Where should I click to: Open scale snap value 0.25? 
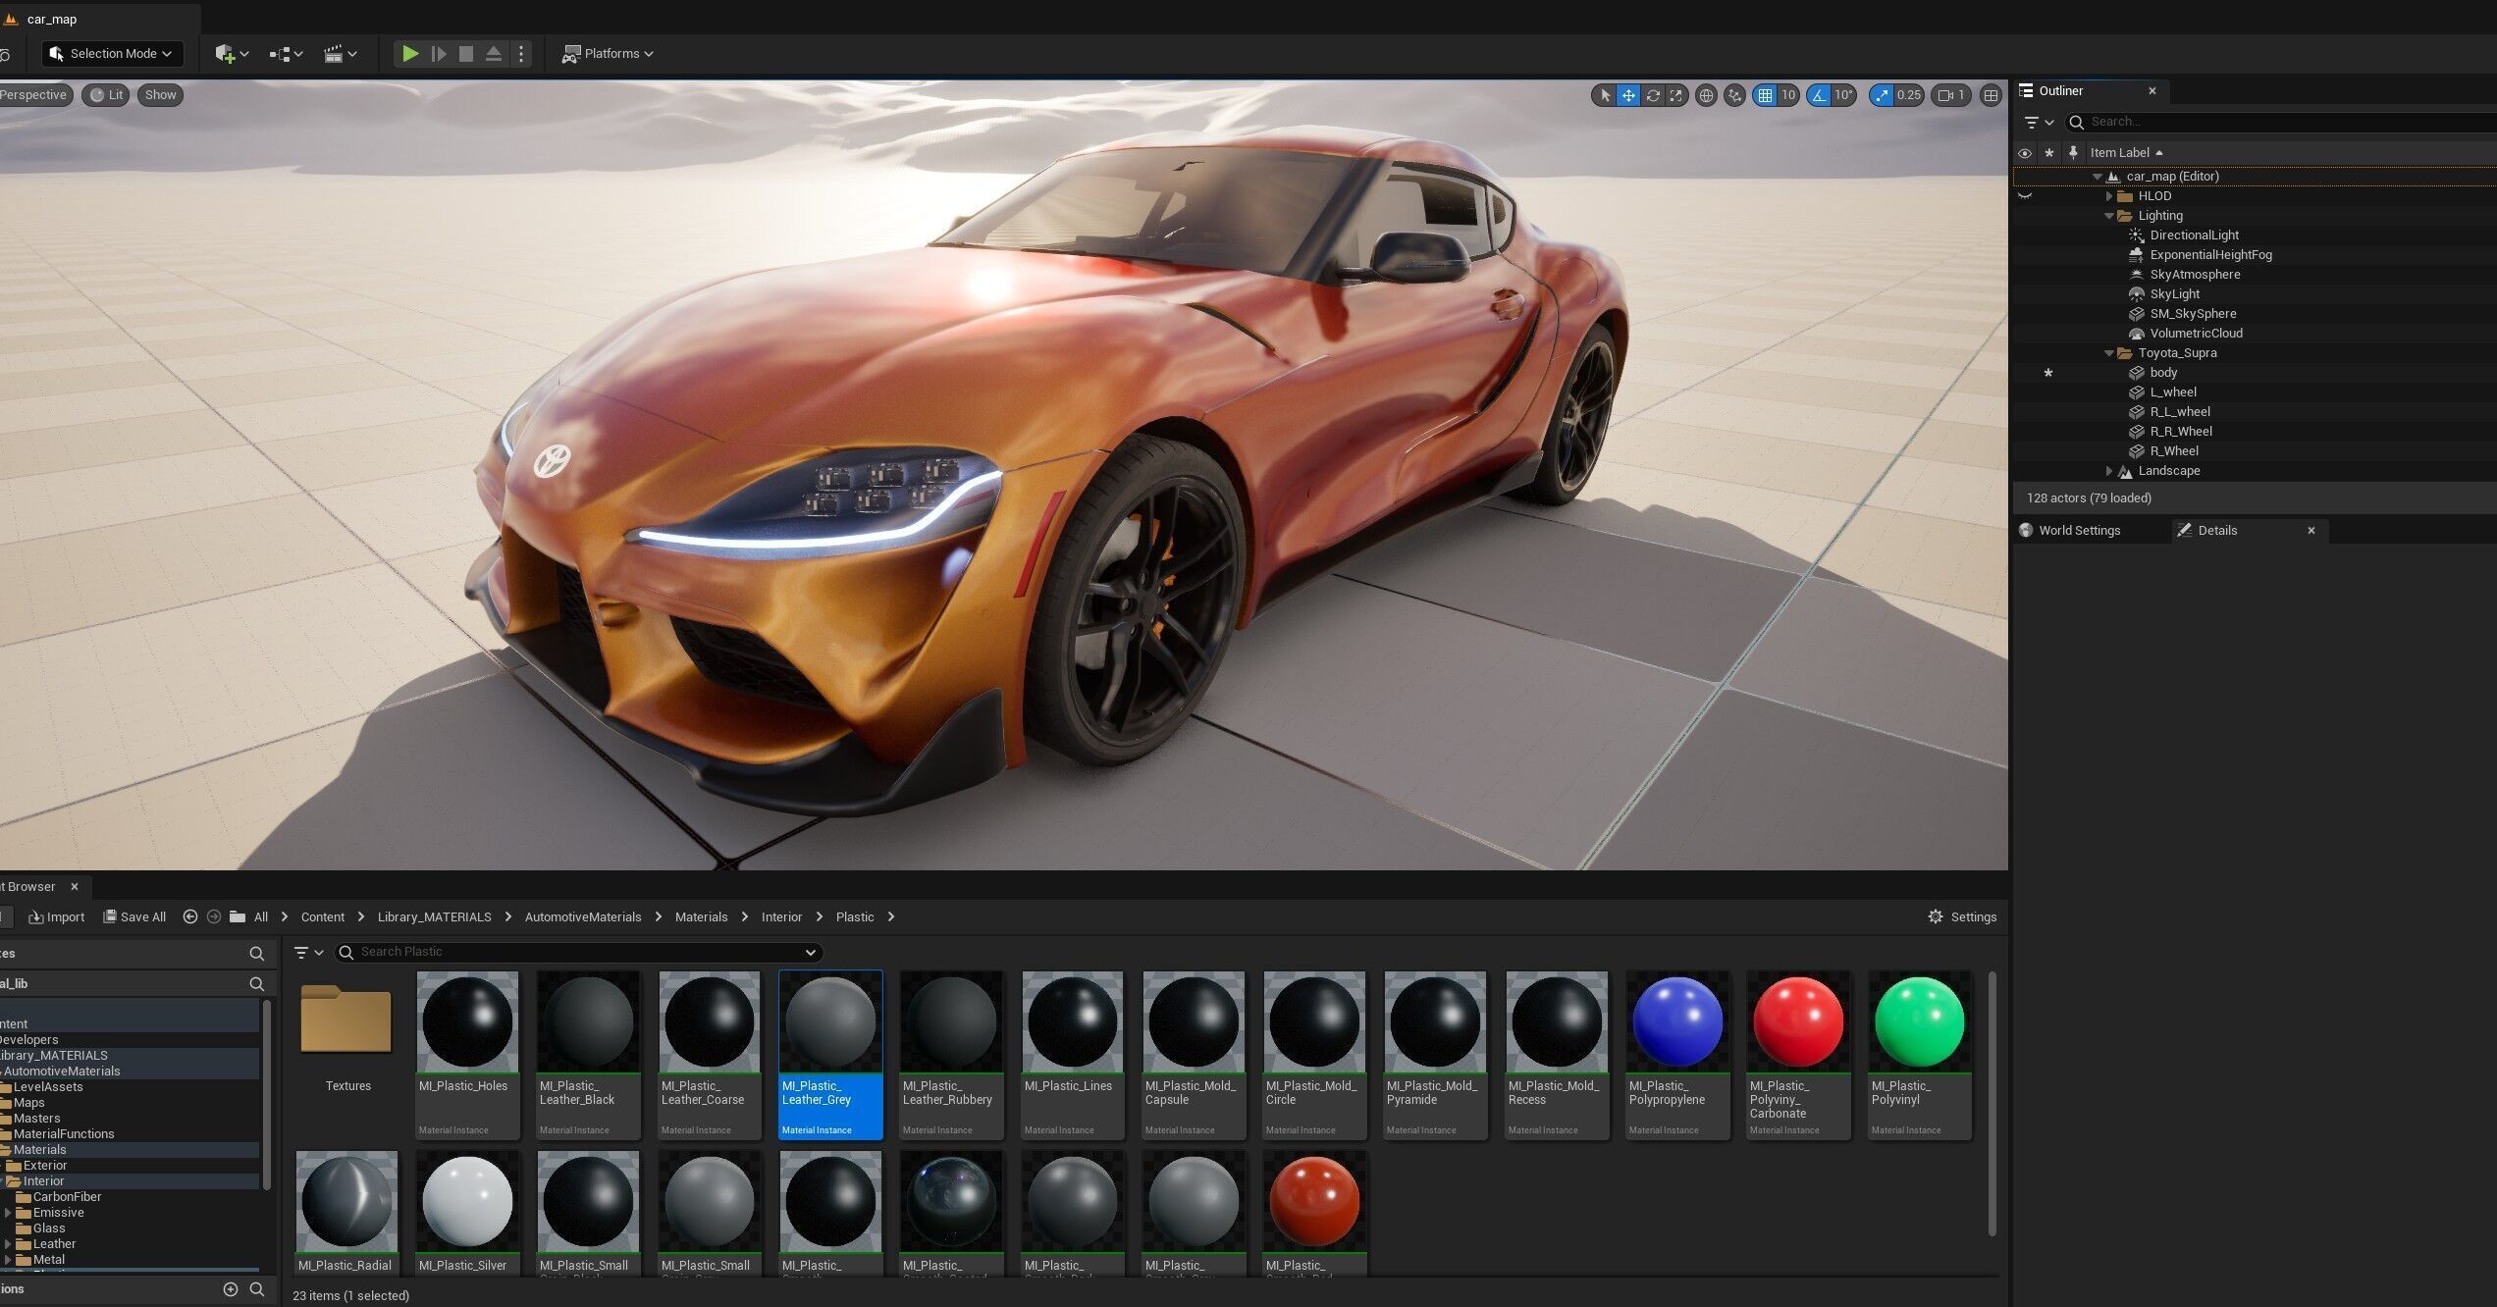pos(1908,95)
